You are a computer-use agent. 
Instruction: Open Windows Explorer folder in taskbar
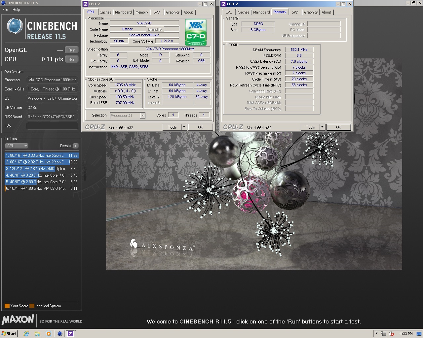(37, 334)
